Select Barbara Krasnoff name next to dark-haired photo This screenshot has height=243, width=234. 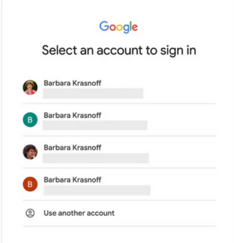click(x=72, y=148)
